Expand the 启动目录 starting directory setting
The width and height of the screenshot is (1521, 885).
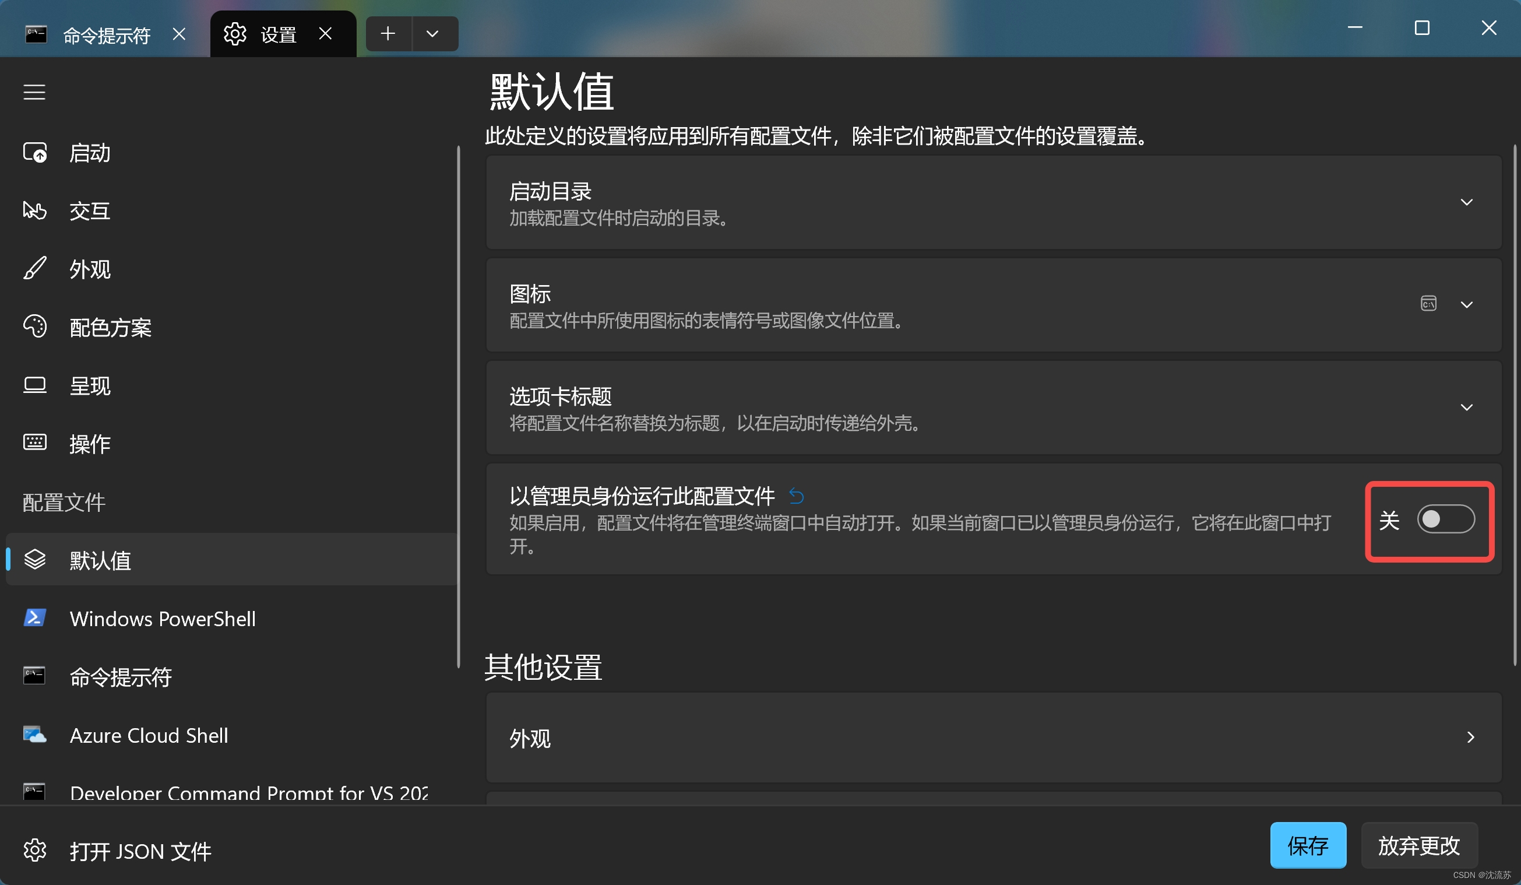pyautogui.click(x=1466, y=202)
